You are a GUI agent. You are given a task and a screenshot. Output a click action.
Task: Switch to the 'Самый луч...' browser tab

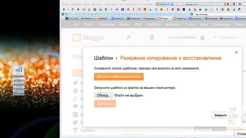180,18
